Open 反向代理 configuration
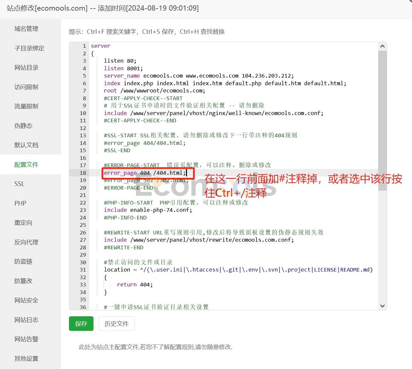Viewport: 412px width, 369px height. point(27,242)
